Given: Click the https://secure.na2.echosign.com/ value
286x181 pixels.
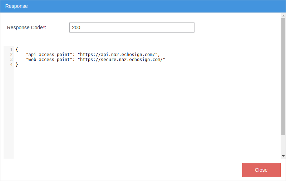Looking at the screenshot, I should point(121,60).
